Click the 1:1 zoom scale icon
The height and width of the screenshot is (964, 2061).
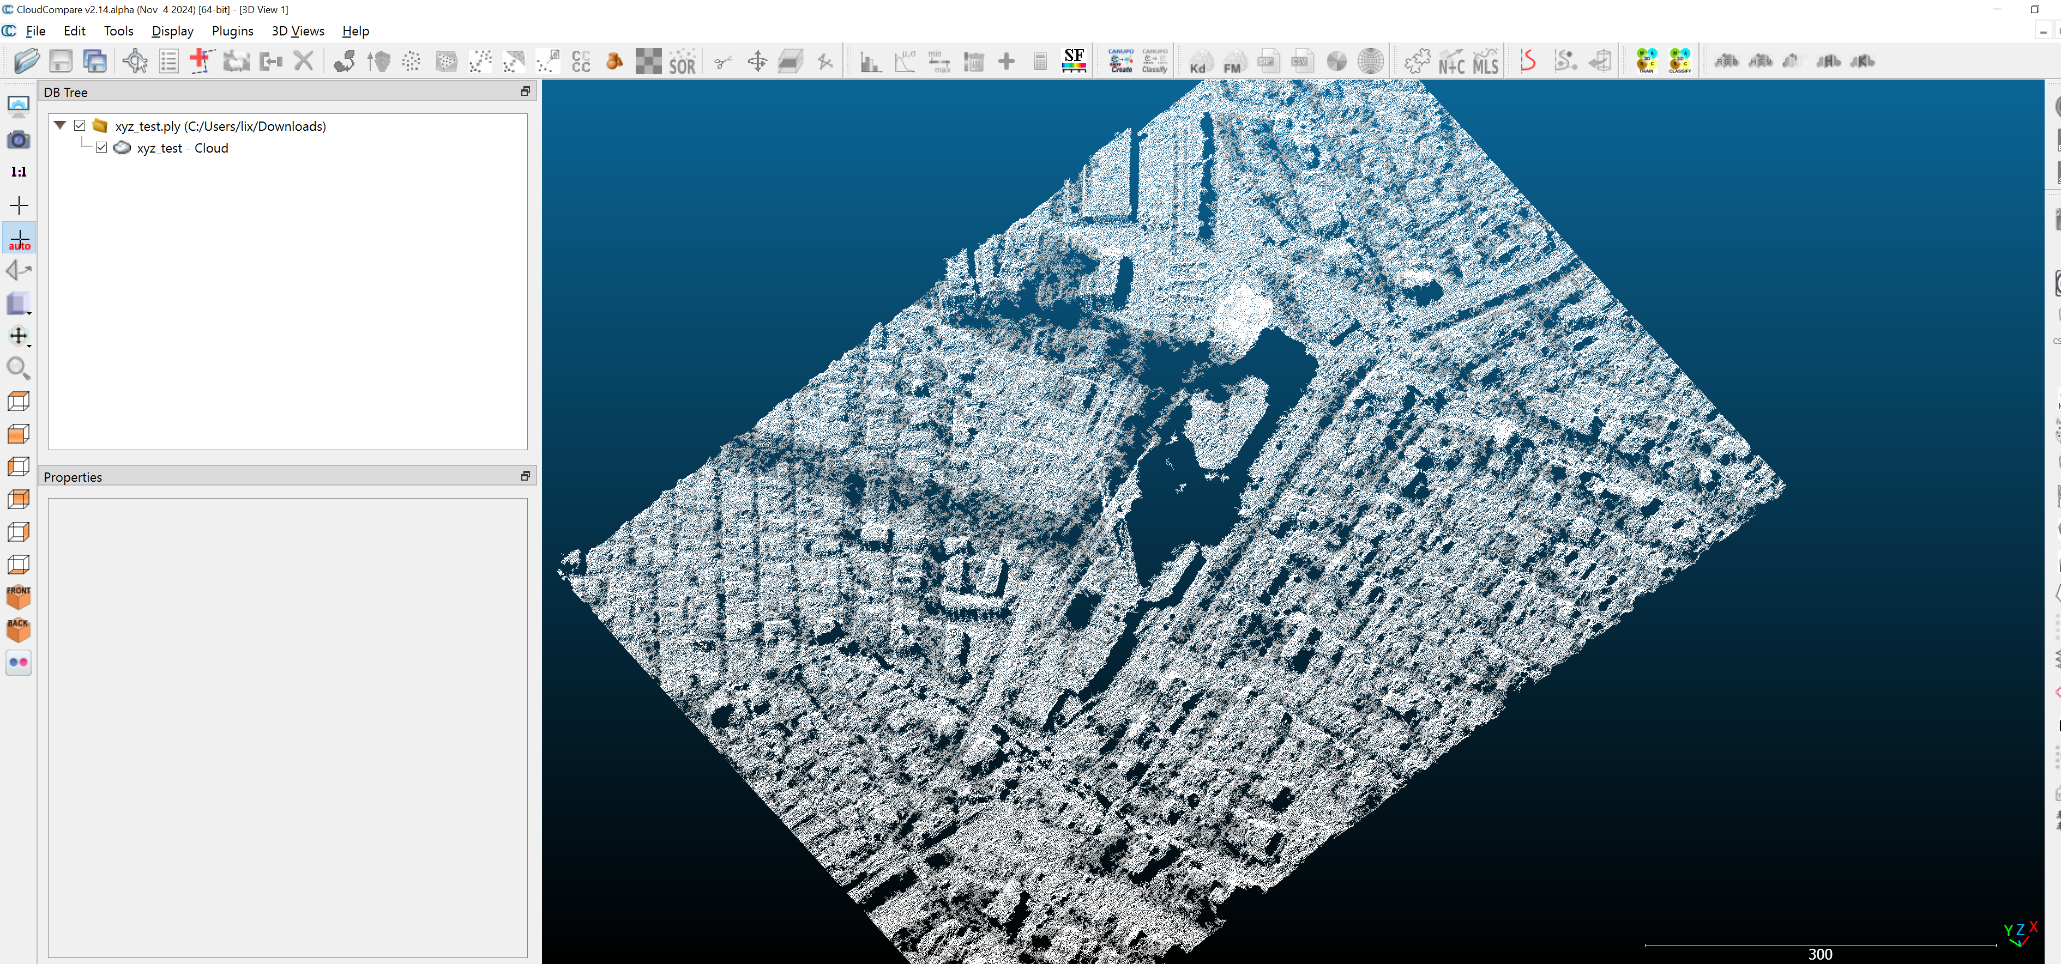19,172
